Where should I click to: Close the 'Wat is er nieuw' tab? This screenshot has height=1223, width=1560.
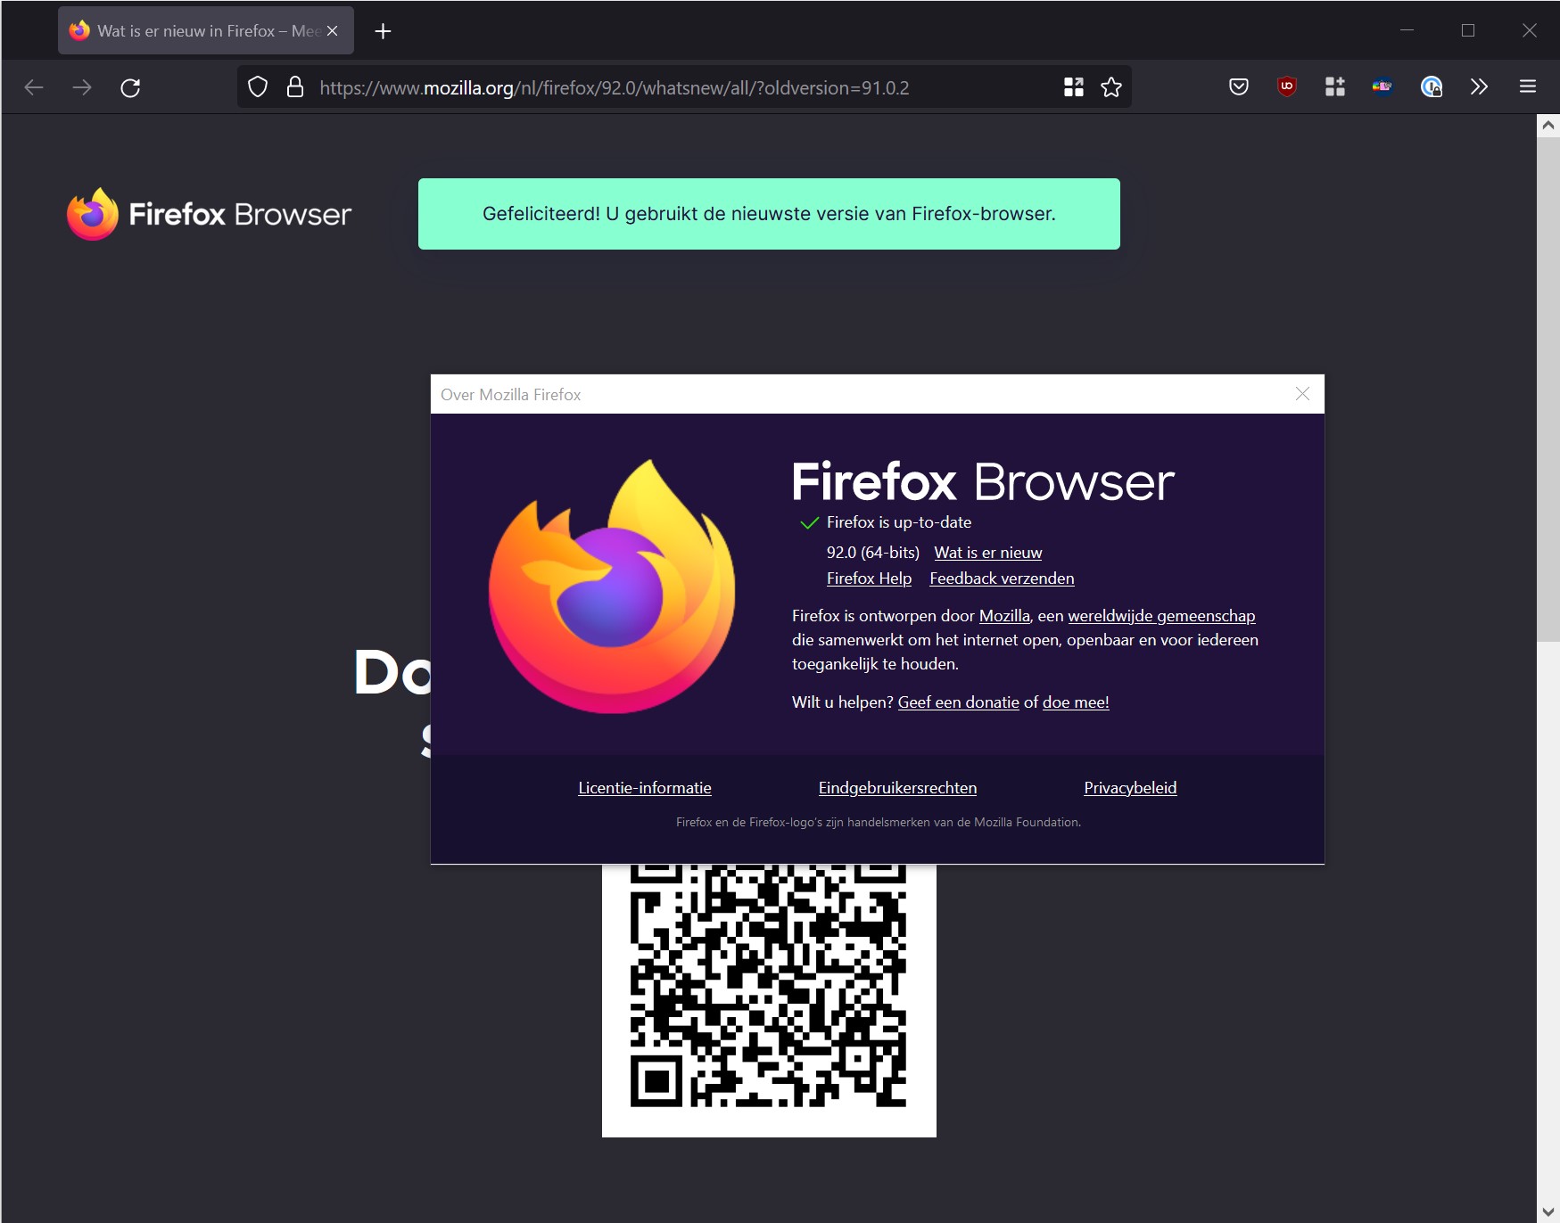pyautogui.click(x=333, y=31)
